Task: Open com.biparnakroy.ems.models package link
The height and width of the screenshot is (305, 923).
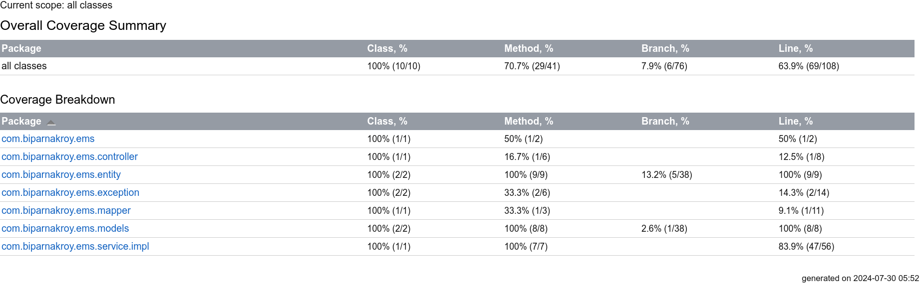Action: tap(65, 229)
